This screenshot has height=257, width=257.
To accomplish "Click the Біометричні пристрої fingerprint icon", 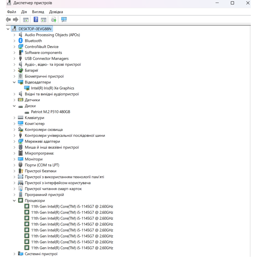I will pyautogui.click(x=21, y=76).
